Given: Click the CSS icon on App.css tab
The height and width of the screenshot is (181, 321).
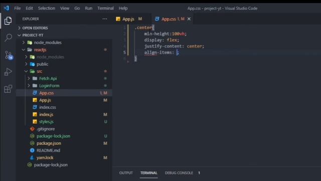Looking at the screenshot, I should point(157,19).
